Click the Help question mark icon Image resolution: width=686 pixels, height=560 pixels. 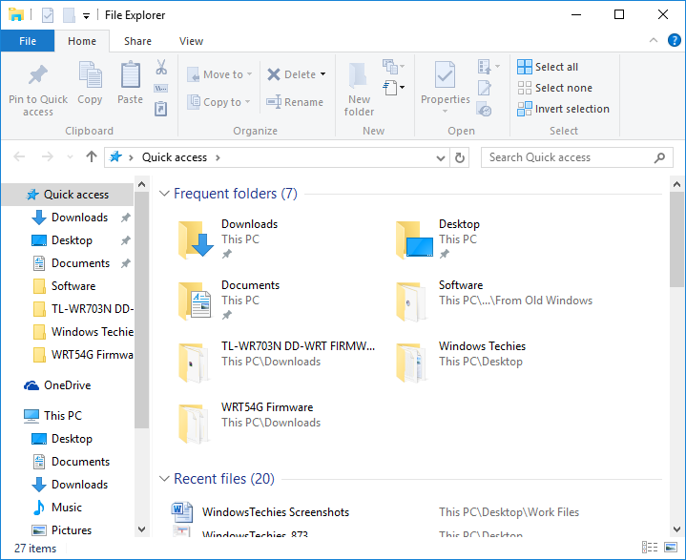(x=675, y=40)
